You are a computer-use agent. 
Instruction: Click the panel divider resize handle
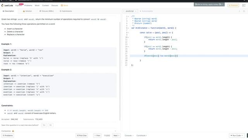click(121, 63)
